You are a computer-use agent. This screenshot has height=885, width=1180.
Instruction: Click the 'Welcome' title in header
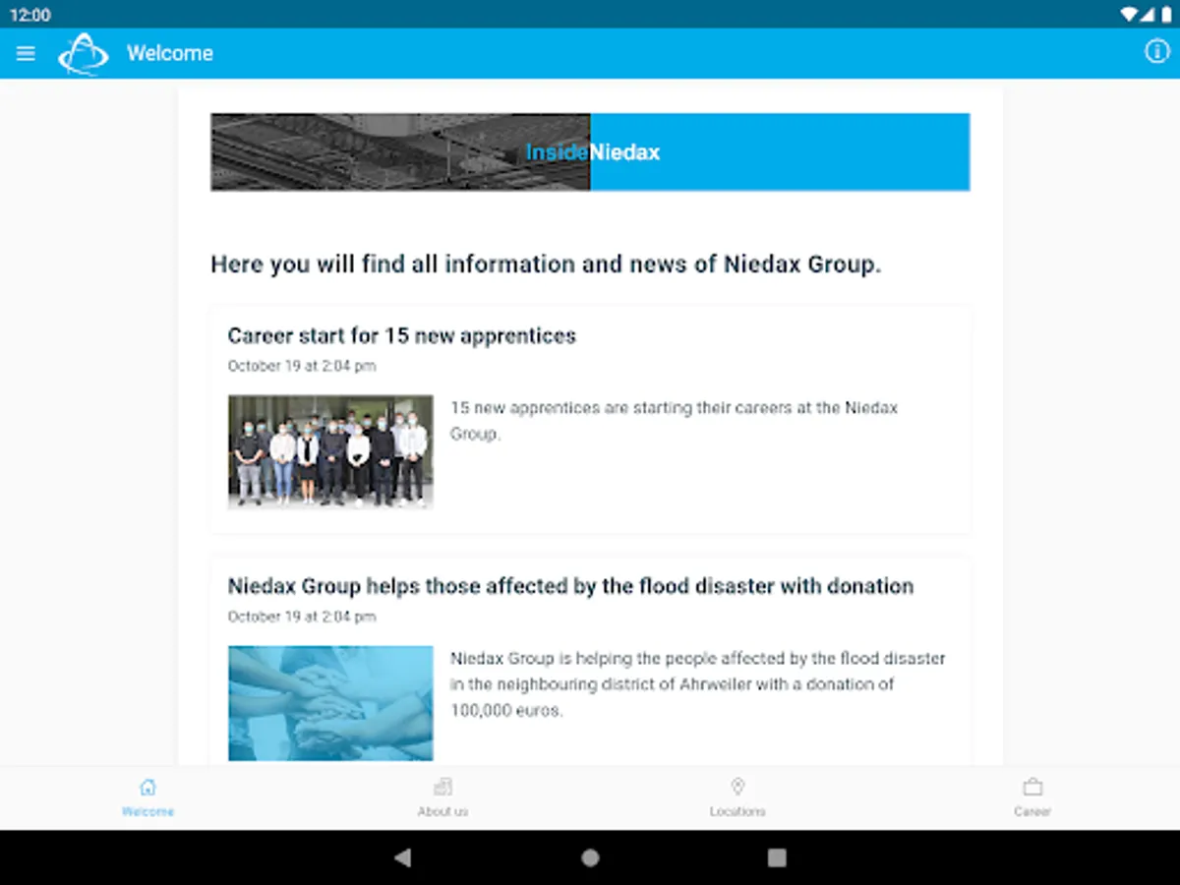[x=170, y=53]
